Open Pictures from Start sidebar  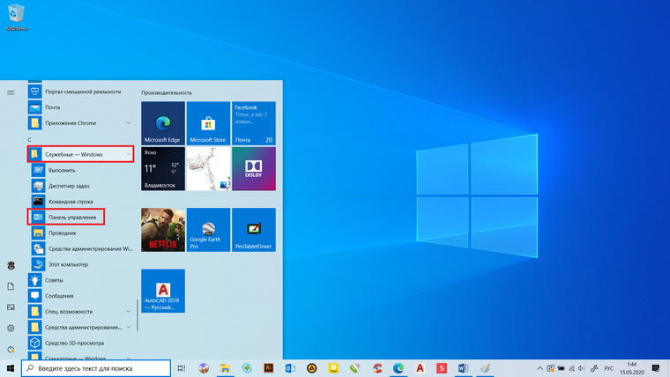pyautogui.click(x=11, y=307)
